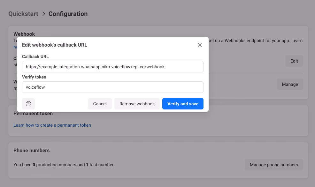Click the Configuration breadcrumb title

click(x=68, y=14)
